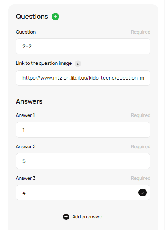Toggle the correct-answer checkmark on Answer 3
This screenshot has height=230, width=165.
tap(142, 192)
